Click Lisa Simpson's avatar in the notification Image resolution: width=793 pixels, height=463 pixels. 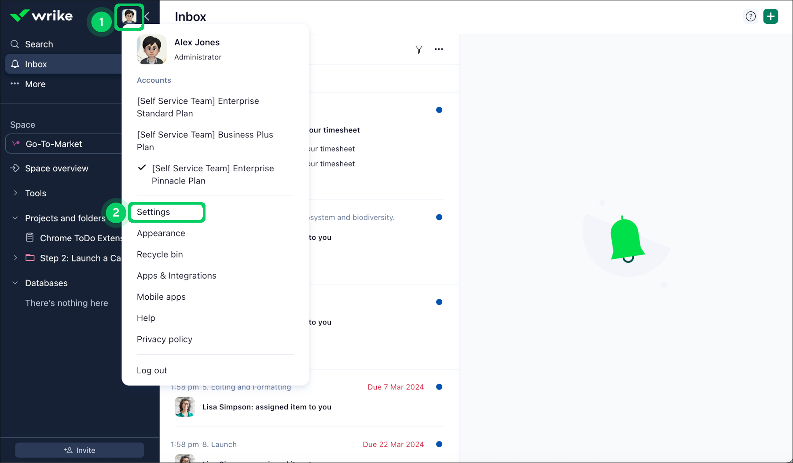coord(184,407)
